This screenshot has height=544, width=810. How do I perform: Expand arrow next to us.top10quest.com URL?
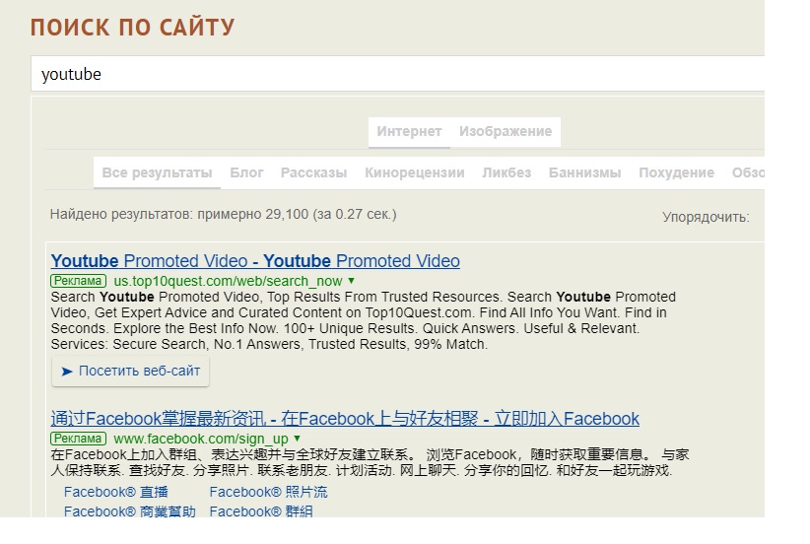point(351,281)
